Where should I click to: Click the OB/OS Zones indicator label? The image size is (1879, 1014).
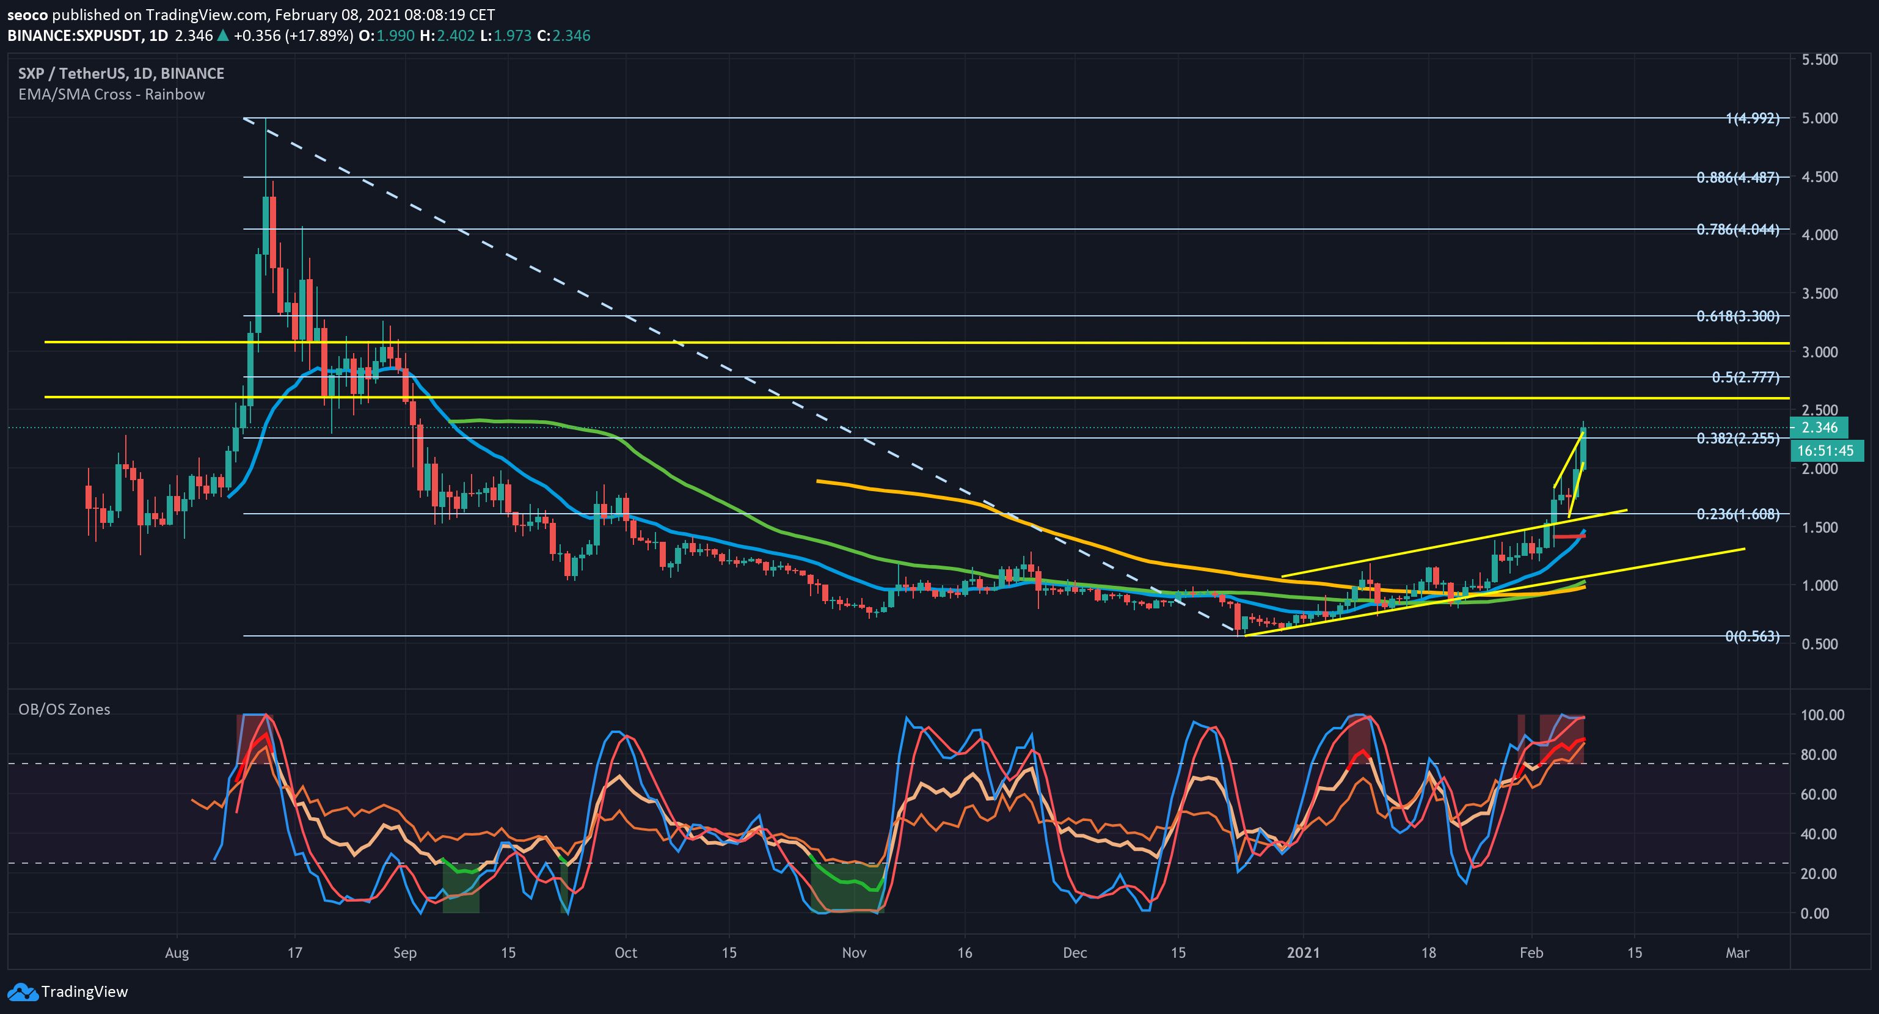point(64,709)
